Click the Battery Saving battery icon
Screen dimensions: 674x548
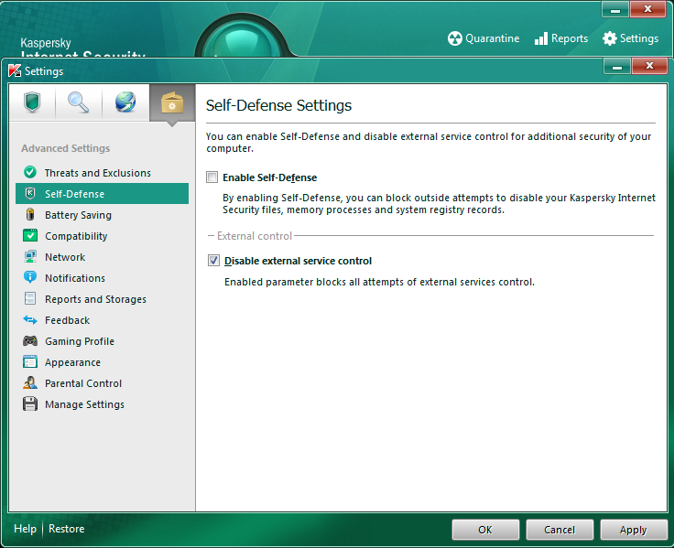(x=30, y=214)
